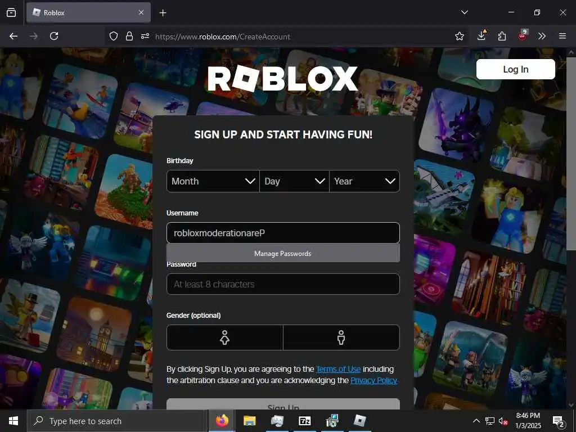Click the Log In button
The width and height of the screenshot is (576, 432).
pyautogui.click(x=515, y=69)
